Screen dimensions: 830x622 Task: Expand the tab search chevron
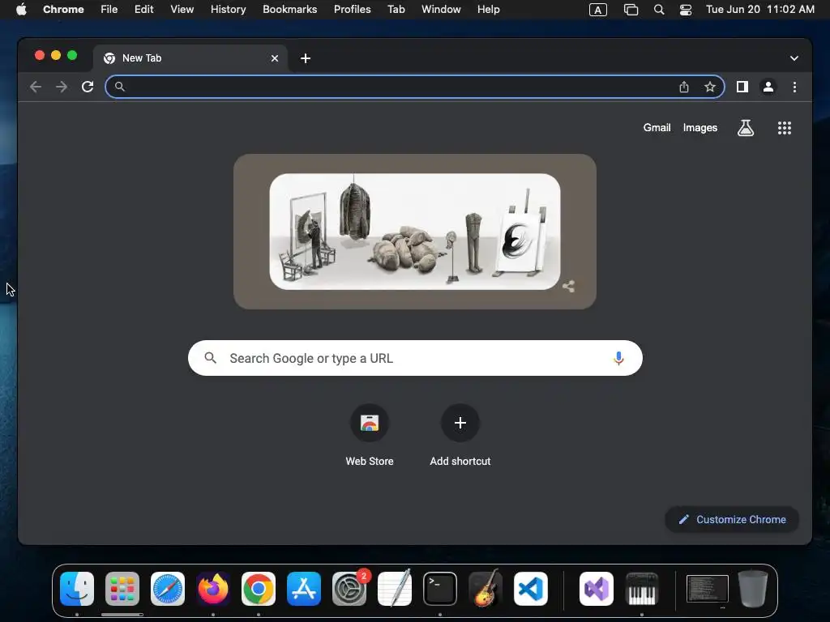[794, 58]
